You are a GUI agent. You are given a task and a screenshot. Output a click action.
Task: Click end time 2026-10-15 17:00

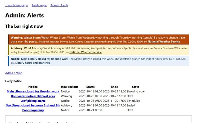[x=114, y=106]
